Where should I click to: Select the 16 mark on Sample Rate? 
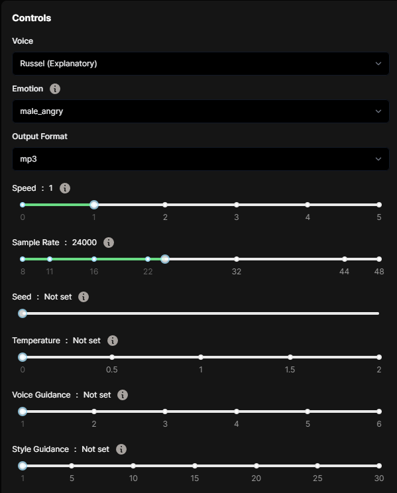(x=94, y=259)
